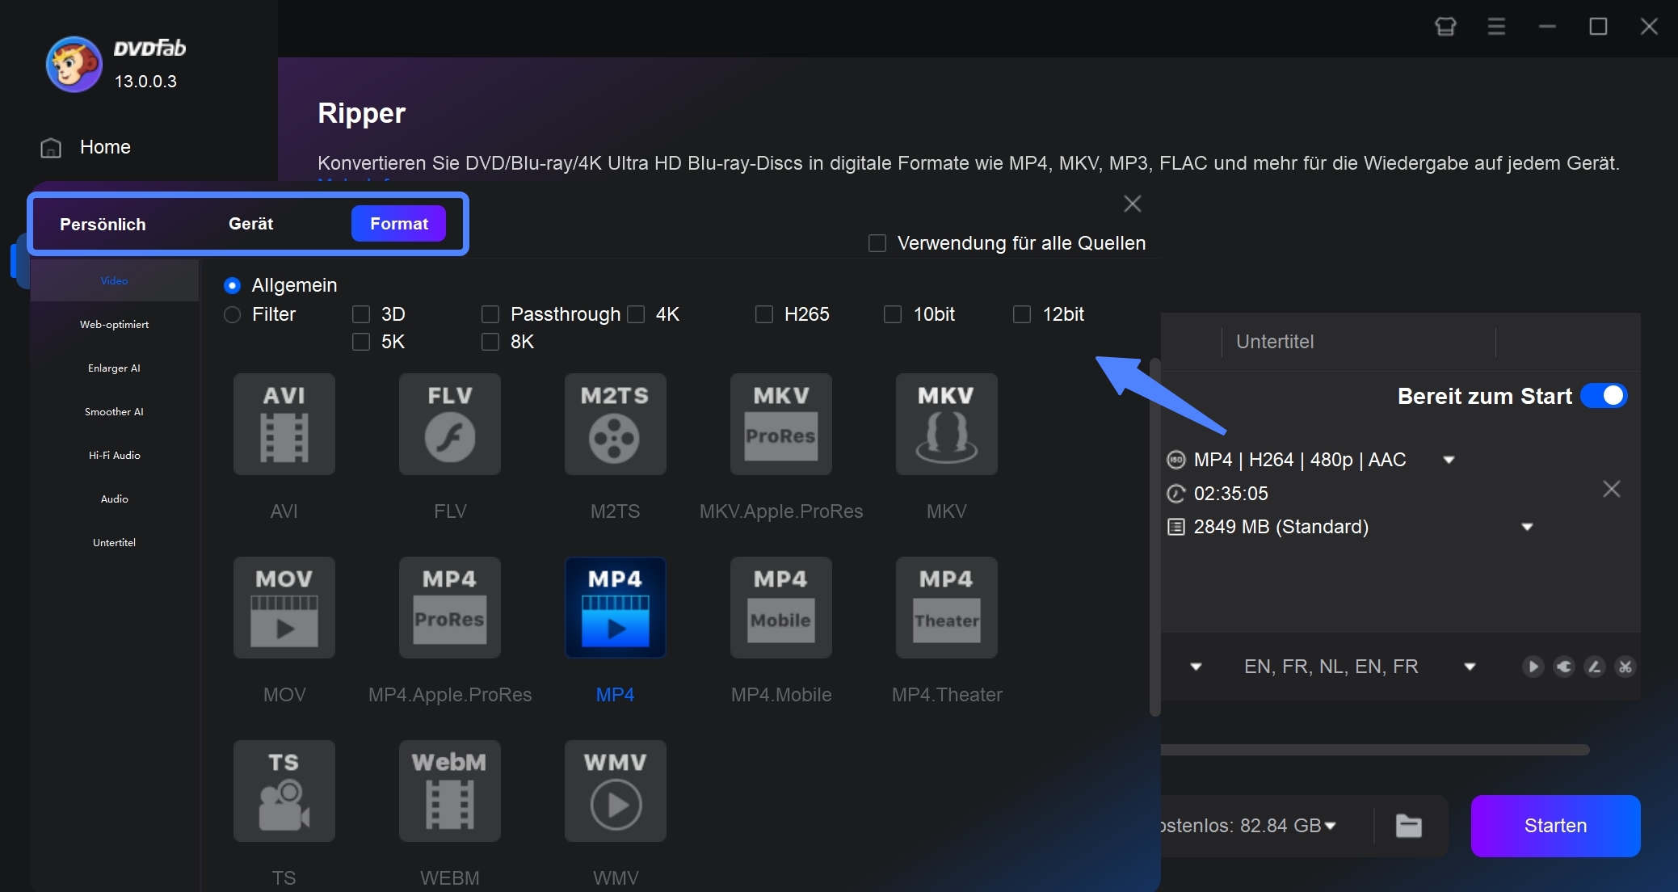Click the Starten button to begin ripping
Screen dimensions: 1678x892
coord(1551,824)
